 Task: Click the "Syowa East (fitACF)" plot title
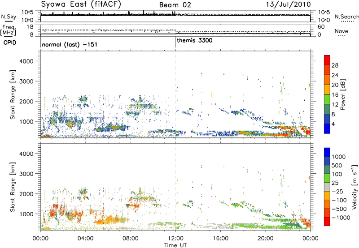[81, 4]
